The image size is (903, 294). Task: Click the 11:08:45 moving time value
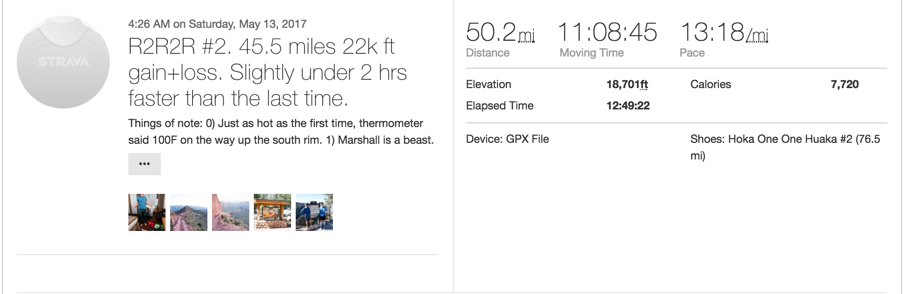click(607, 32)
